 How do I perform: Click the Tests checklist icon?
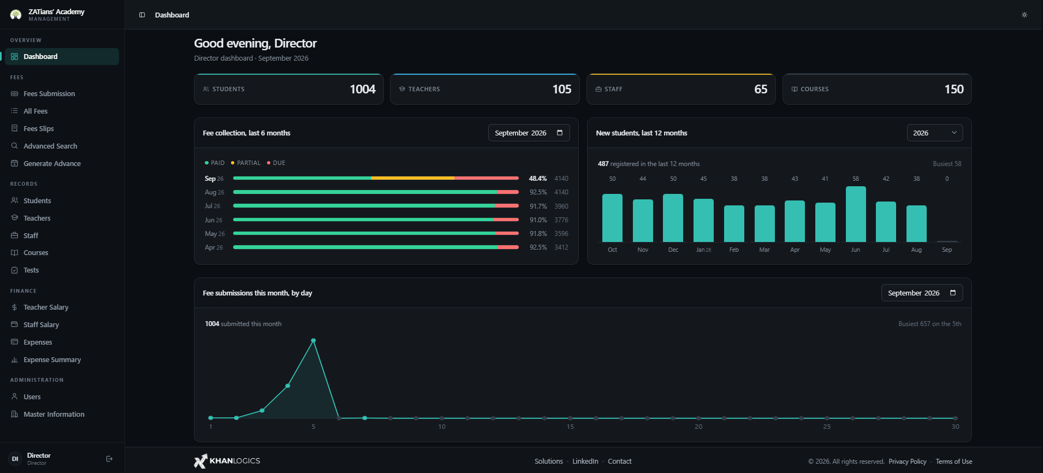coord(15,270)
